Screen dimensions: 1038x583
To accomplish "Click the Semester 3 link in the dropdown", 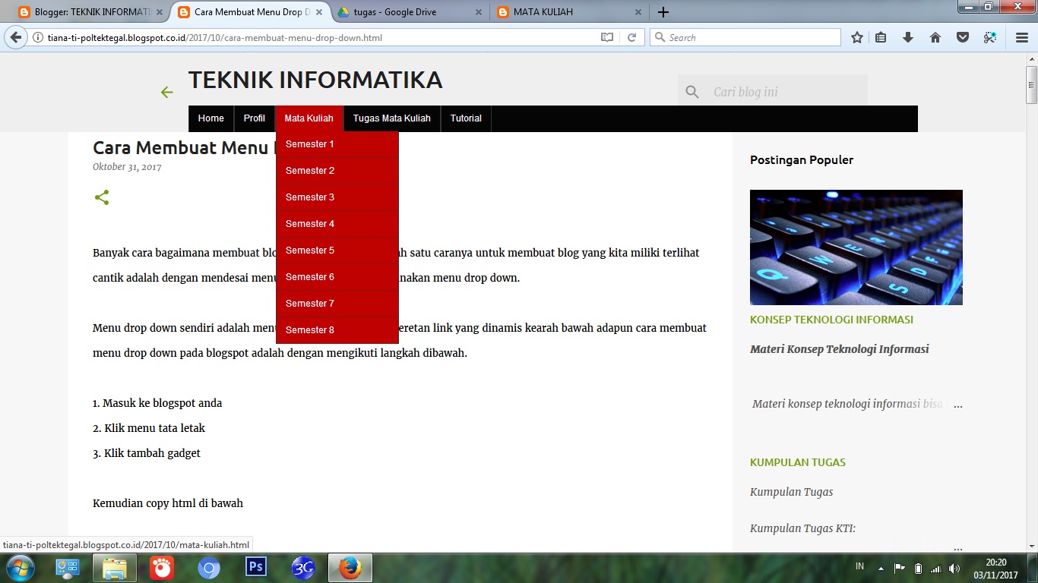I will [310, 197].
